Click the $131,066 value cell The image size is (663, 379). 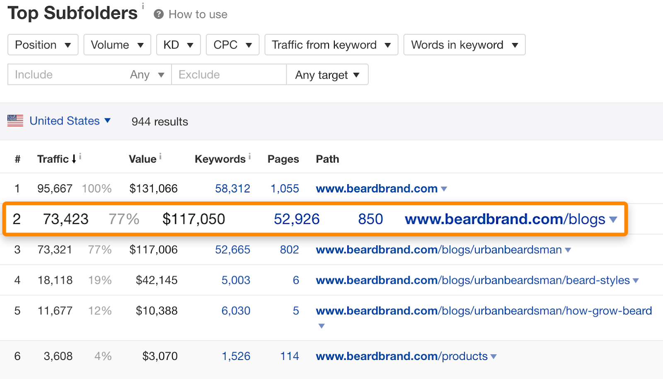(153, 189)
